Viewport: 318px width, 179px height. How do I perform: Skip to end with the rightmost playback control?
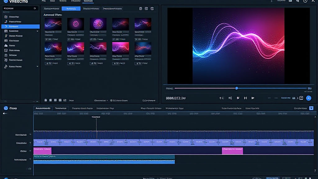click(x=253, y=98)
